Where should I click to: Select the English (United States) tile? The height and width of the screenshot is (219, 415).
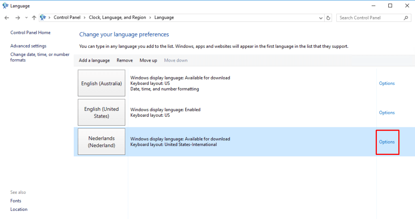[101, 112]
